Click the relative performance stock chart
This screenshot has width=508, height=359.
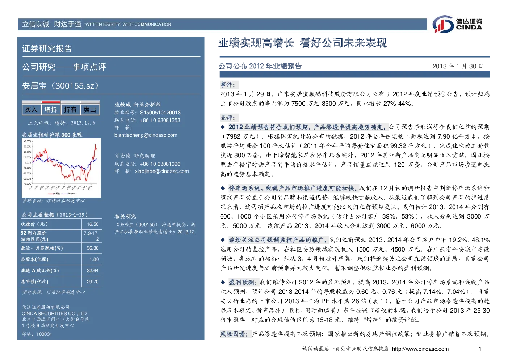click(61, 168)
